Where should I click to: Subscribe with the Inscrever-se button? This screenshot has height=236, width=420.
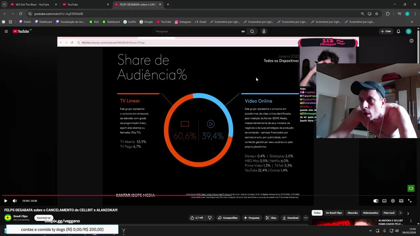(x=44, y=218)
